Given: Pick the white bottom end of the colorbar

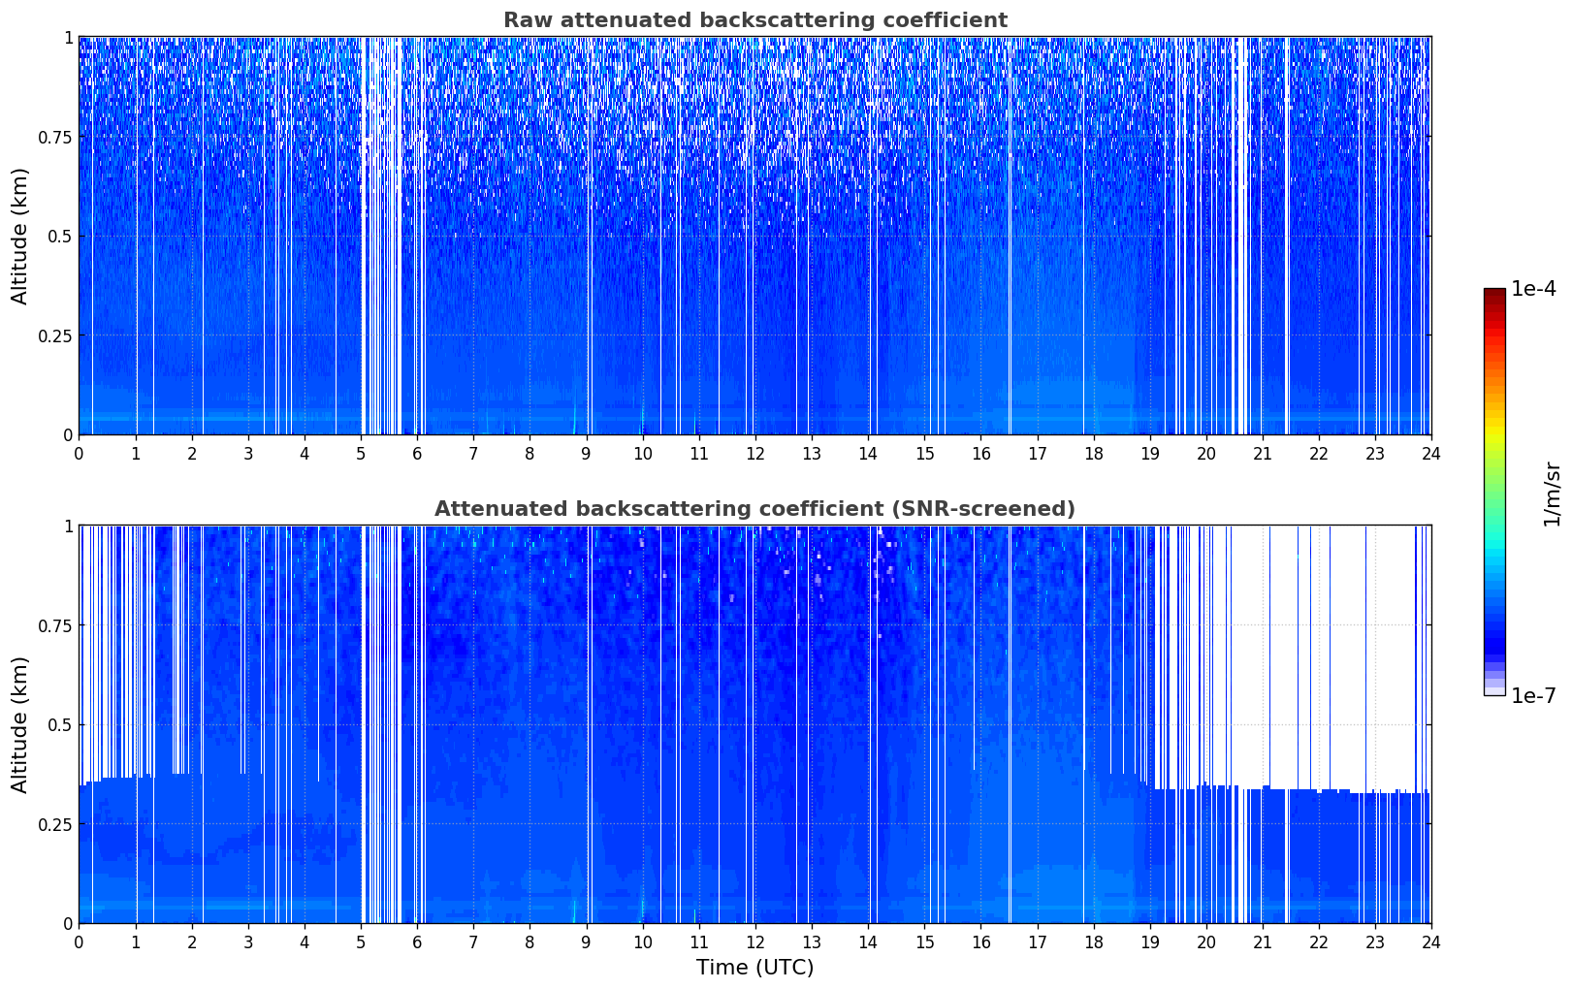Looking at the screenshot, I should 1494,691.
